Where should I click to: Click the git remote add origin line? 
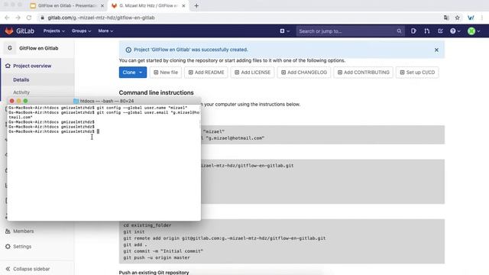coord(225,238)
